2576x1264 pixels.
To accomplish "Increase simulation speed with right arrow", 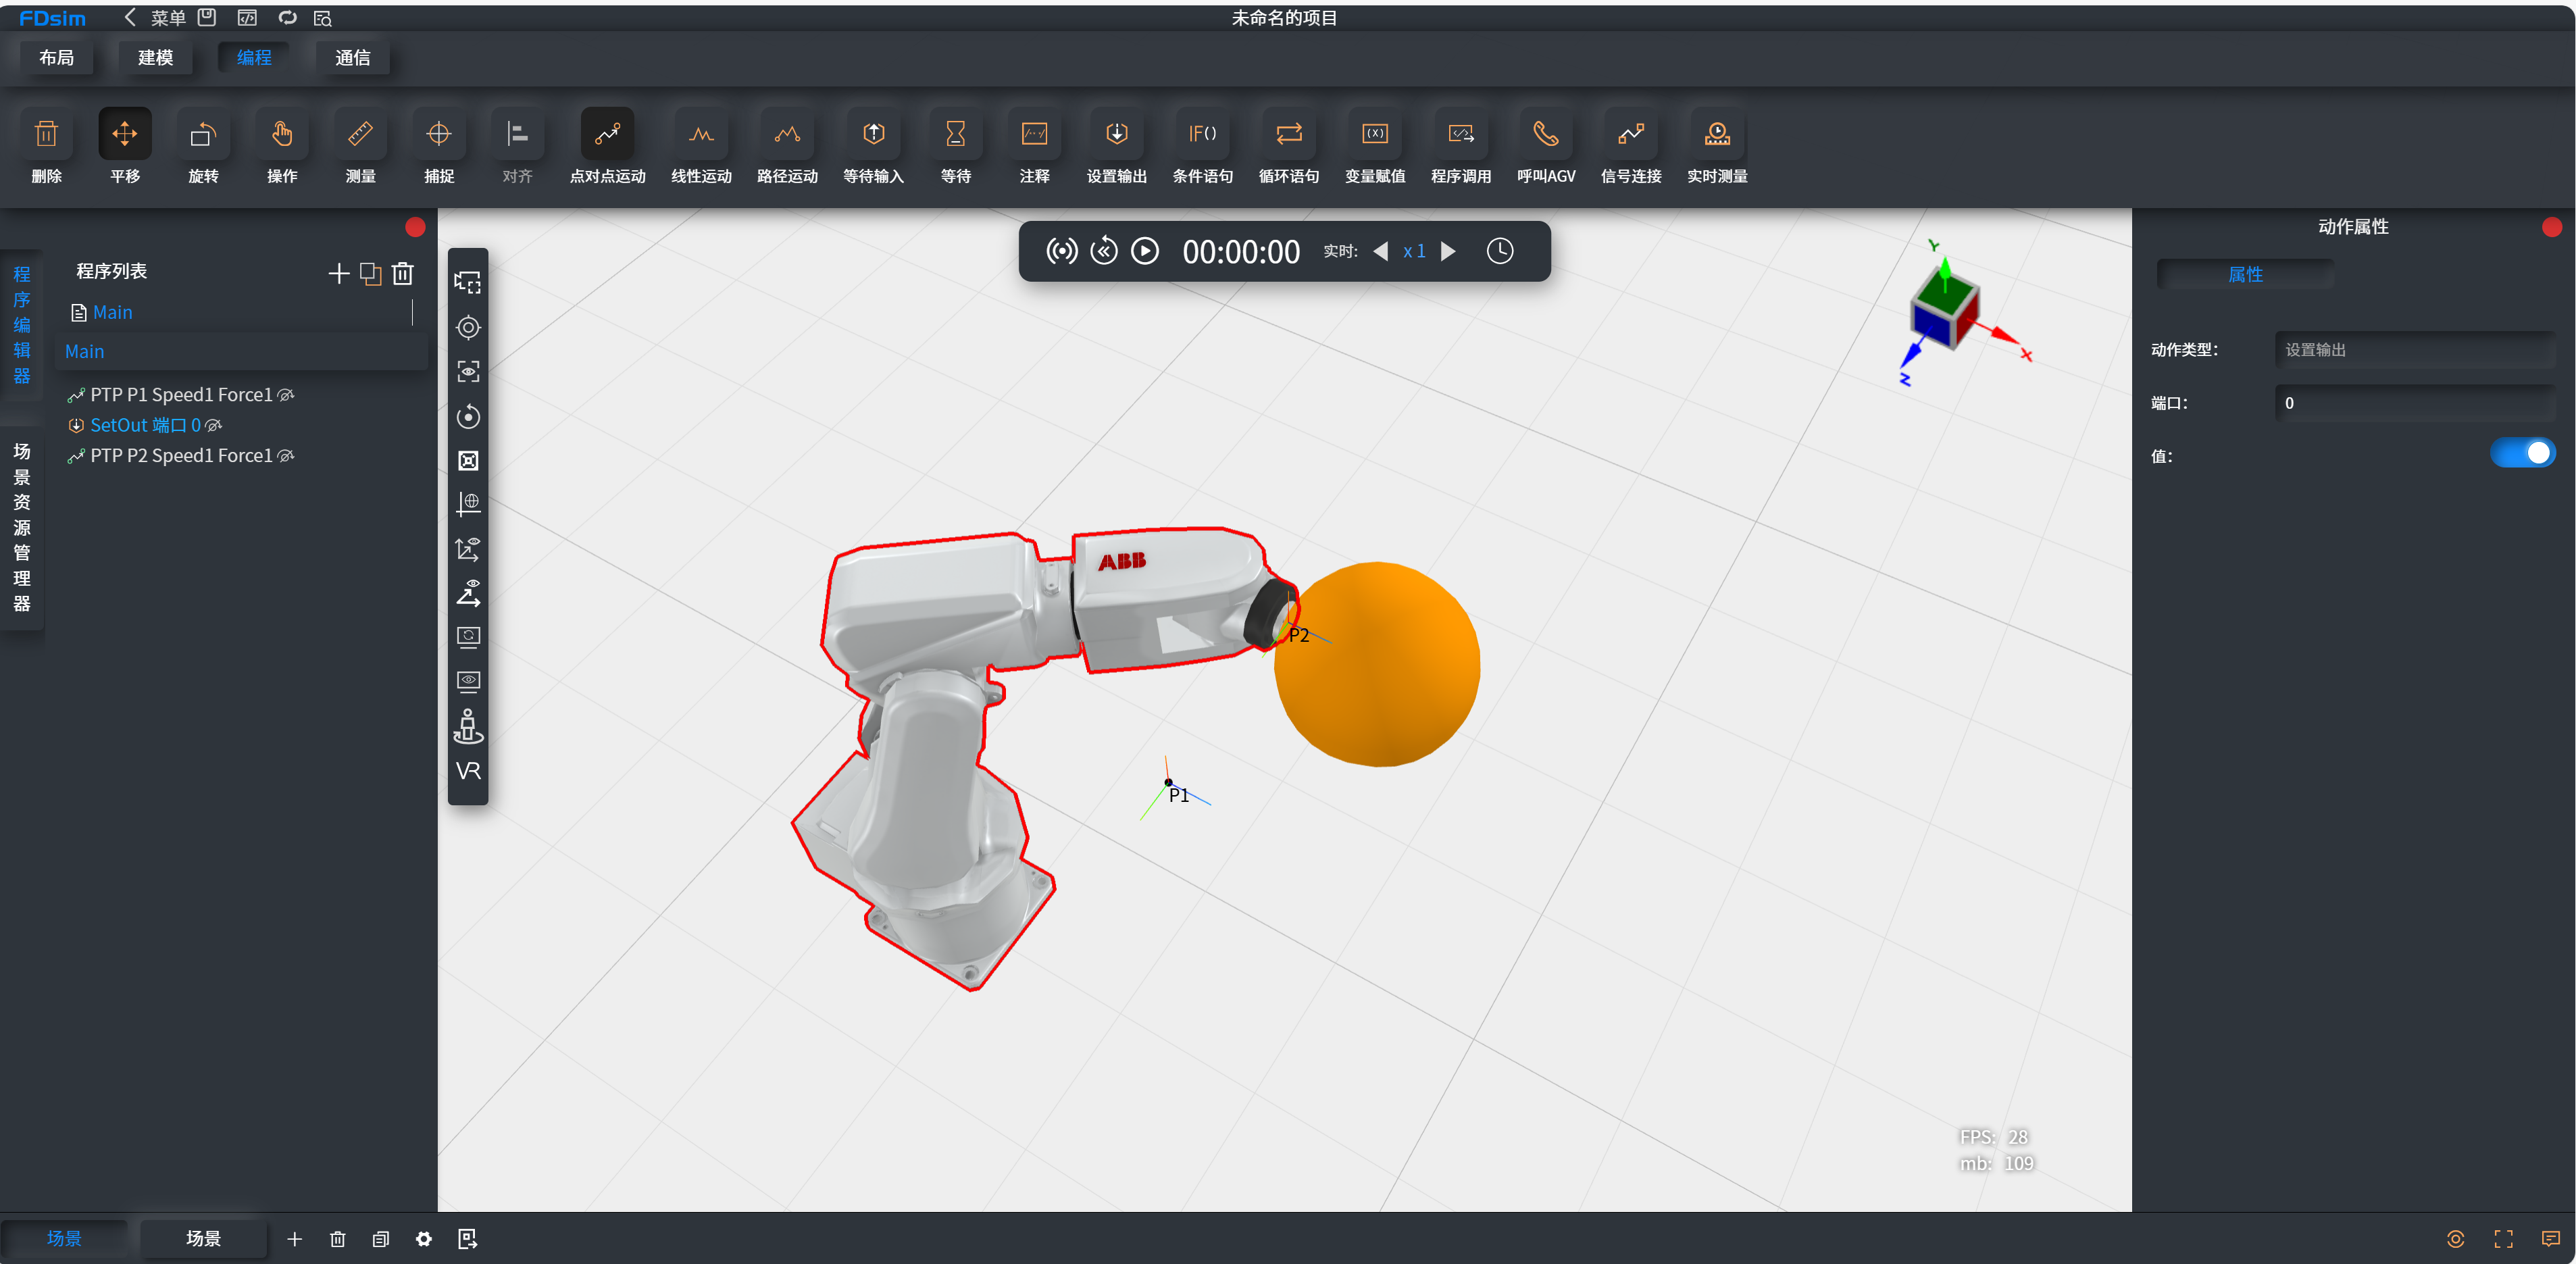I will click(x=1448, y=252).
